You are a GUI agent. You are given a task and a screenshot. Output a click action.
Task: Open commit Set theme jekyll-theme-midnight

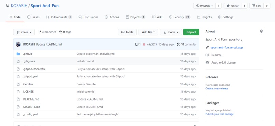pos(98,114)
